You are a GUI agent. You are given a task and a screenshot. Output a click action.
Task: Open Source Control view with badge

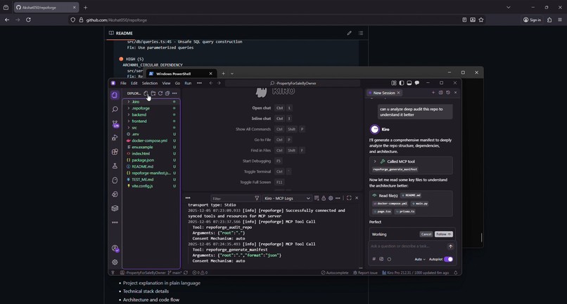115,124
